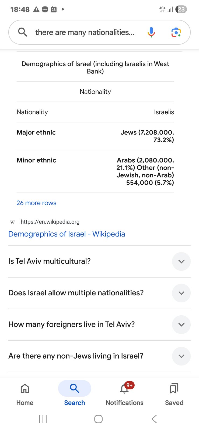199x432 pixels.
Task: Open '26 more rows' link
Action: pos(36,203)
